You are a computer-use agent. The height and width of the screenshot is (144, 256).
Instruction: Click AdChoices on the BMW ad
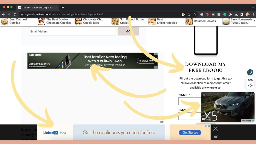coord(248,121)
